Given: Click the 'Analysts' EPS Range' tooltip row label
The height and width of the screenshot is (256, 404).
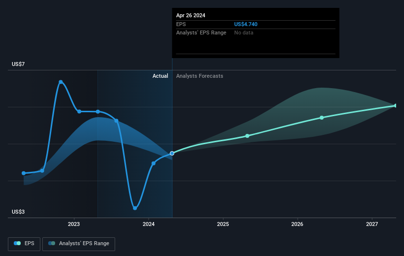Looking at the screenshot, I should click(x=201, y=33).
